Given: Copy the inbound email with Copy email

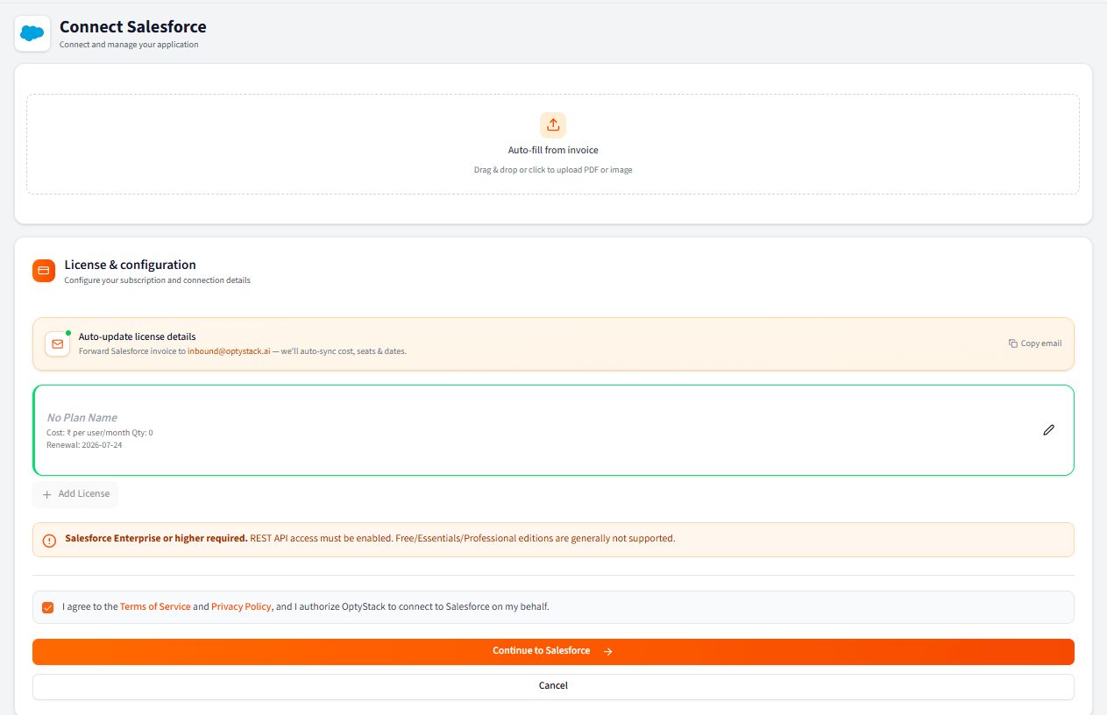Looking at the screenshot, I should click(1035, 343).
